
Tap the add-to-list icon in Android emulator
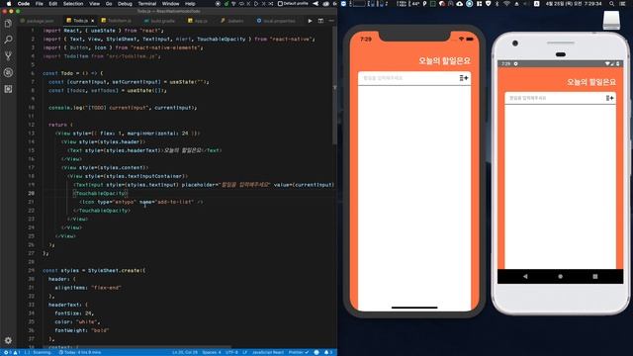click(x=609, y=98)
